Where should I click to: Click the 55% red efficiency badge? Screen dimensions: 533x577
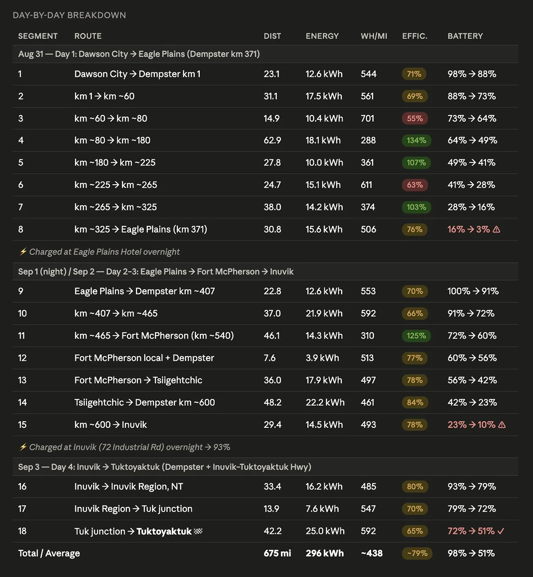[415, 118]
